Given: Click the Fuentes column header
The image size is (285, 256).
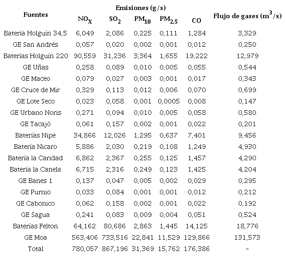Looking at the screenshot, I should pos(35,15).
